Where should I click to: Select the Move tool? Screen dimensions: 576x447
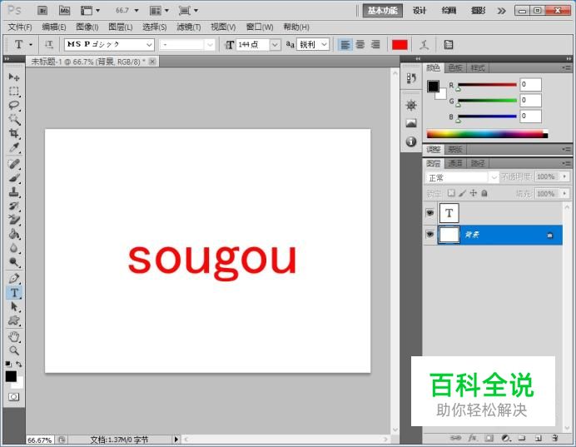click(14, 77)
